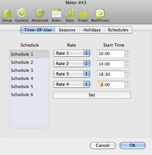Expand the Rate 1 dropdown
Image resolution: width=152 pixels, height=155 pixels.
72,53
